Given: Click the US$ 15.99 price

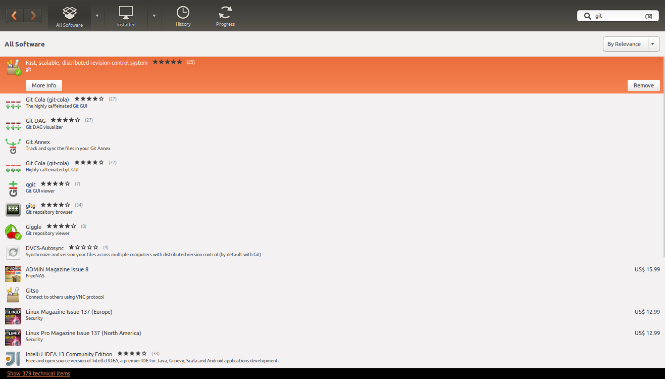Looking at the screenshot, I should coord(647,269).
